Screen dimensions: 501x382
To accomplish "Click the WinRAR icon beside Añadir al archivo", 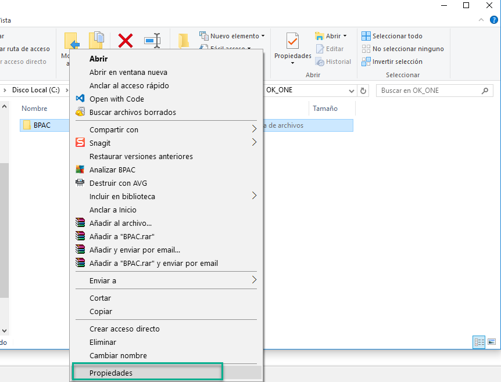I will [80, 223].
